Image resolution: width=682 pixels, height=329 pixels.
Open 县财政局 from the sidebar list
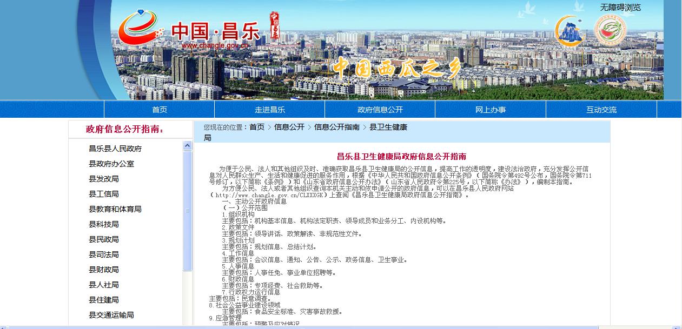pyautogui.click(x=104, y=270)
